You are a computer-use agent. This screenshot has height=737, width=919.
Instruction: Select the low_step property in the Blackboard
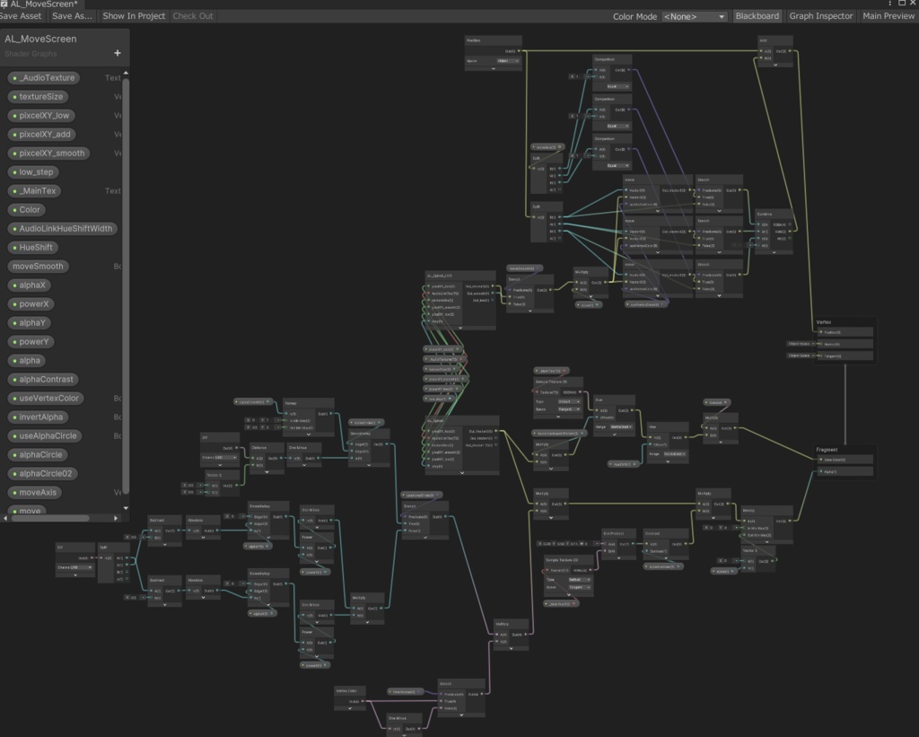tap(33, 171)
